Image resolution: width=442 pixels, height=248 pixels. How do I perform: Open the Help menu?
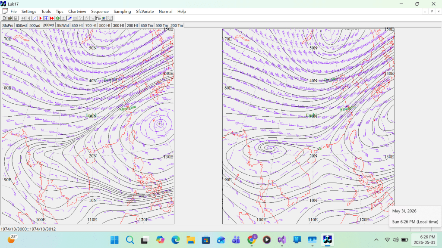point(182,12)
